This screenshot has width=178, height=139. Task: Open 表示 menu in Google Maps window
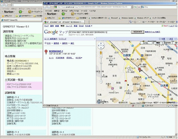pos(65,11)
